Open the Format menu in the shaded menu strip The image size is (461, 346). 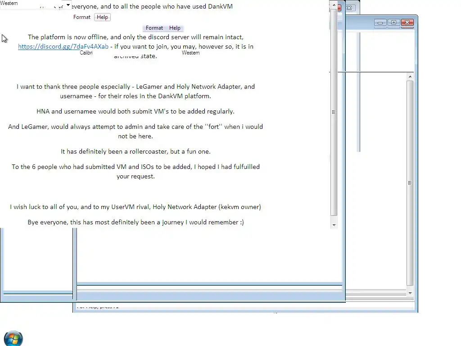click(x=154, y=28)
